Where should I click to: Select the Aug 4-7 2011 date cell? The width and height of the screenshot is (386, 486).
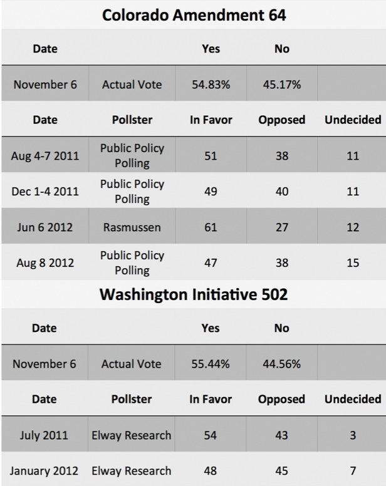[44, 156]
